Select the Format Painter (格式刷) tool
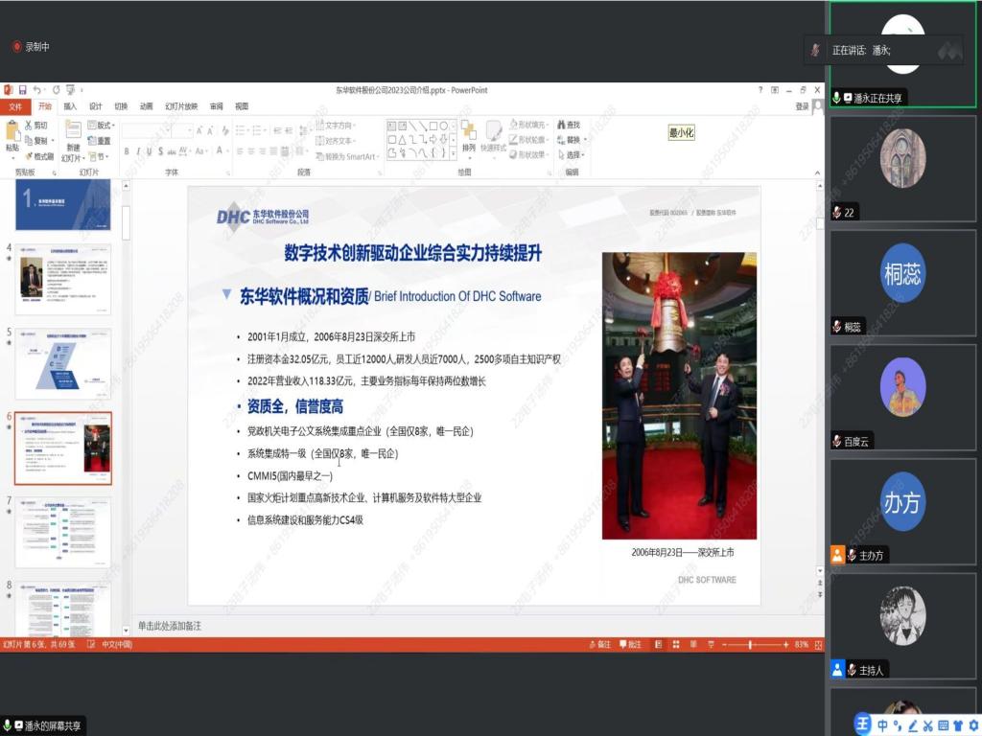Viewport: 982px width, 736px height. (38, 156)
